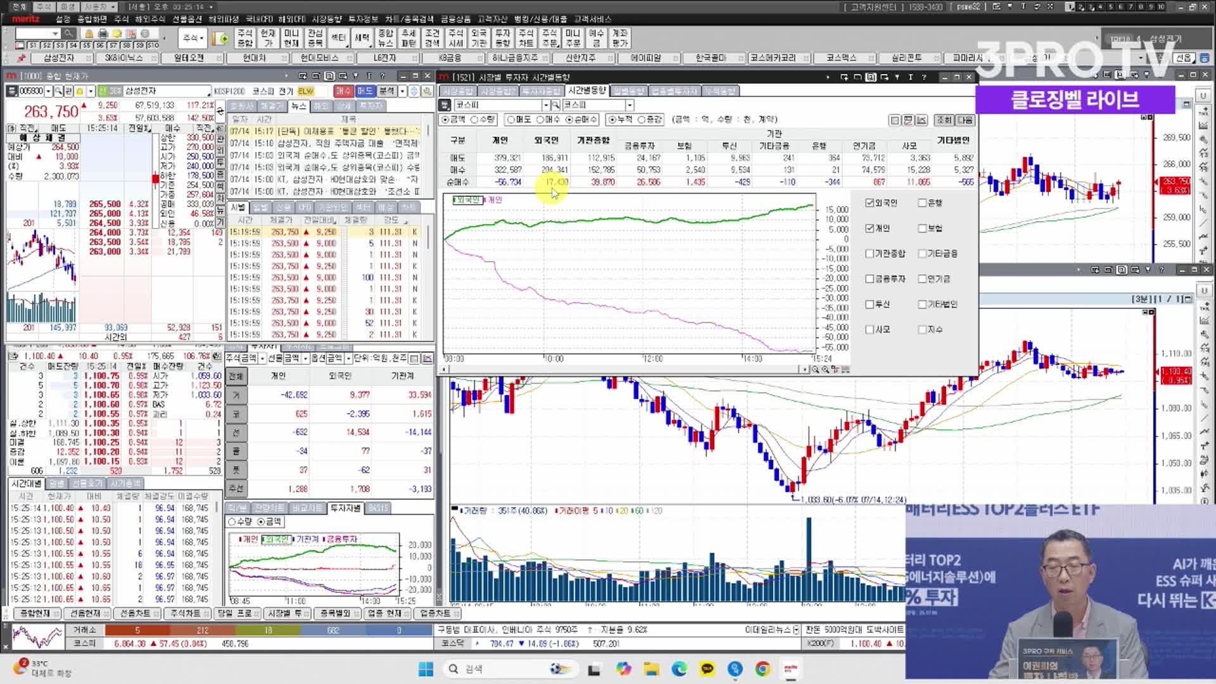Open the 주식종합 toolbar shortcut
Viewport: 1216px width, 684px height.
click(x=245, y=38)
